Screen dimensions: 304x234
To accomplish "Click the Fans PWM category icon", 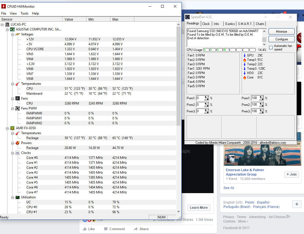I will 18,108.
